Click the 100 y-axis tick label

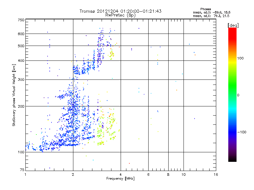click(21, 152)
